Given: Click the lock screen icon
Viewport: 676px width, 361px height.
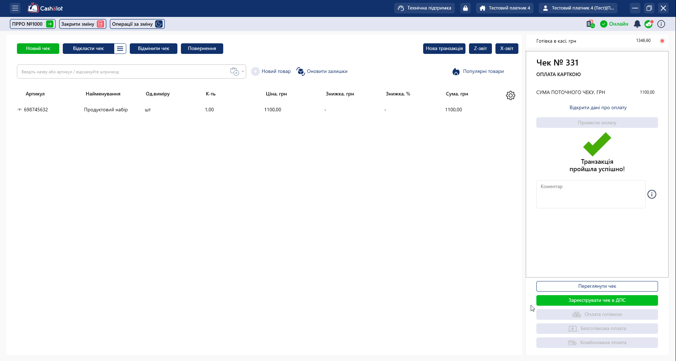Looking at the screenshot, I should pyautogui.click(x=465, y=8).
